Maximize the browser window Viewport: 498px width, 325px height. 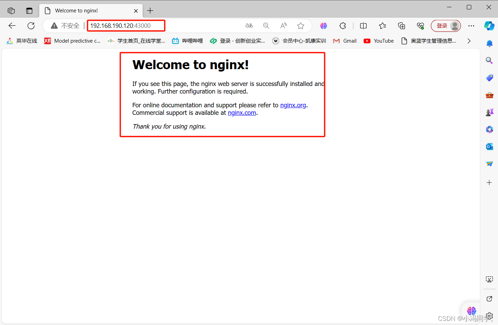[469, 7]
